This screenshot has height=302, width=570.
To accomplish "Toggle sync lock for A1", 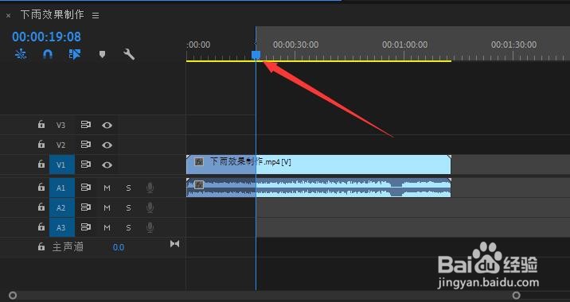I will [x=86, y=188].
